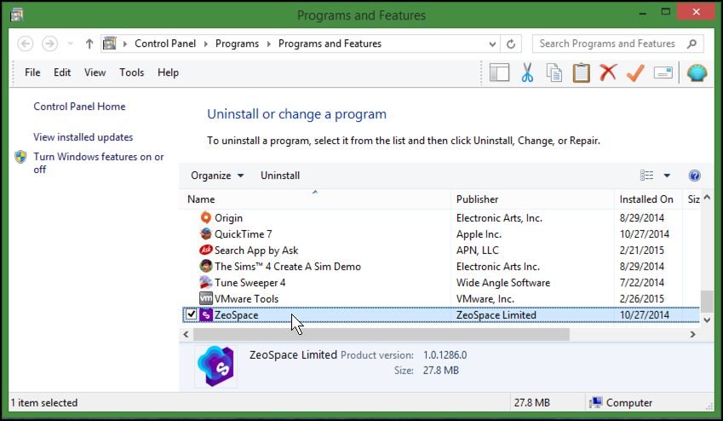Click the layout pane toolbar icon
The width and height of the screenshot is (723, 421).
pos(499,72)
